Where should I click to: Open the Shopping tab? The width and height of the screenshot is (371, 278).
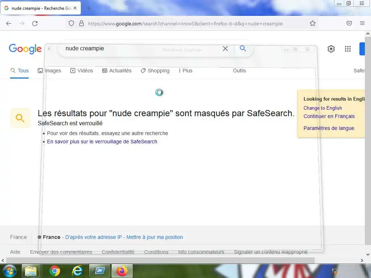[x=155, y=71]
